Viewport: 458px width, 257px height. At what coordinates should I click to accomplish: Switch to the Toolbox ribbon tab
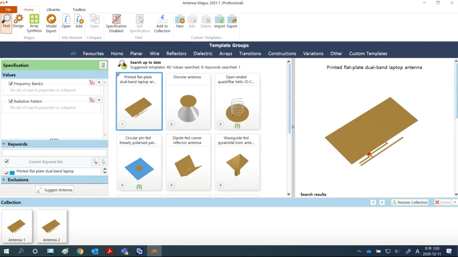pos(79,10)
